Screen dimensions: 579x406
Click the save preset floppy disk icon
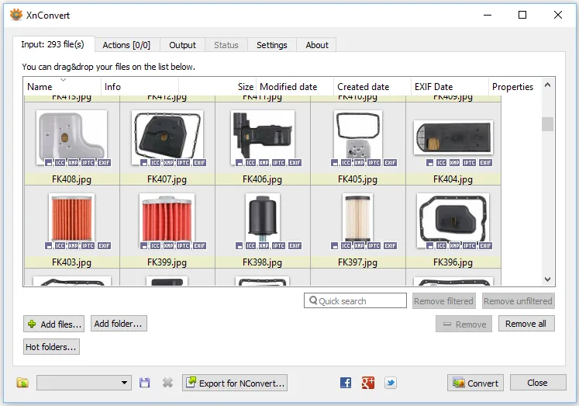144,383
